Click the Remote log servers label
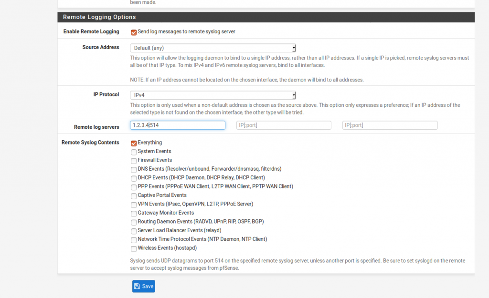This screenshot has height=298, width=489. [96, 127]
